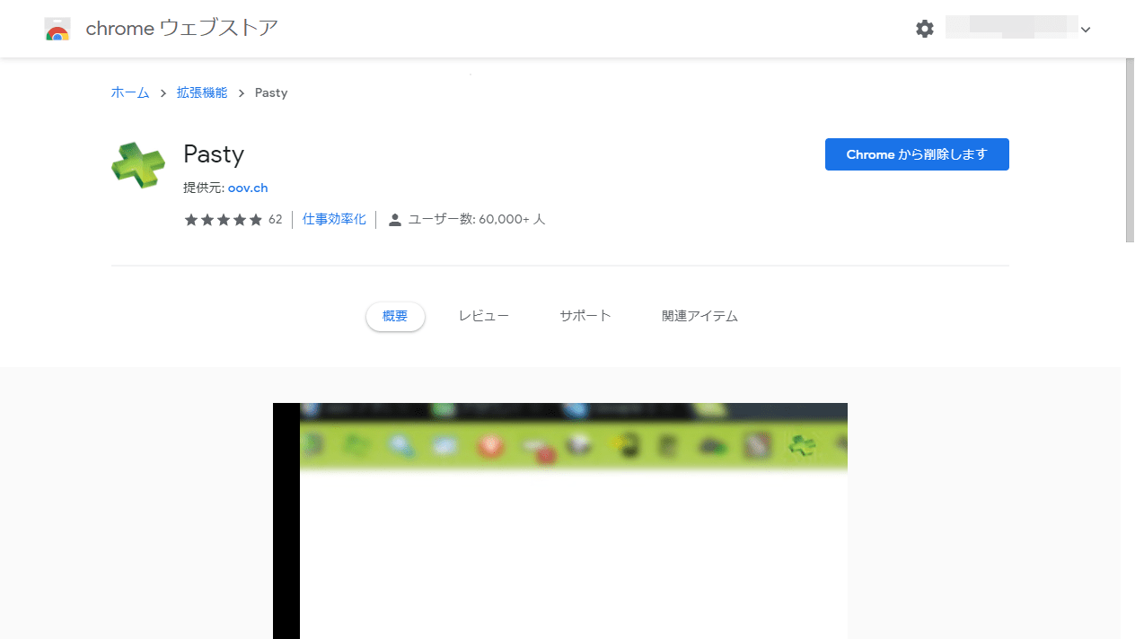1135x639 pixels.
Task: Open the settings gear menu
Action: (925, 29)
